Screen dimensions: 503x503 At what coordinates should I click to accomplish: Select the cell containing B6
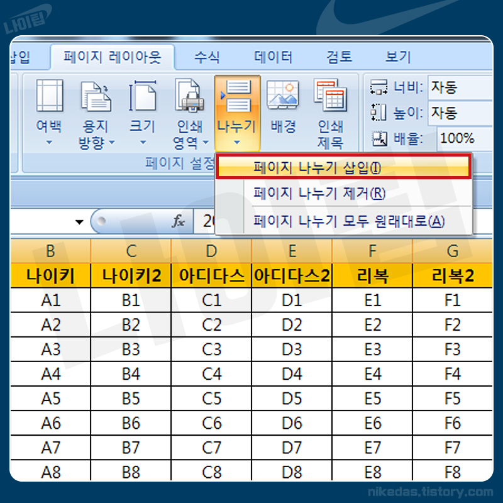131,423
